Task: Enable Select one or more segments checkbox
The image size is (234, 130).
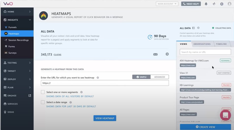Action: pos(43,92)
